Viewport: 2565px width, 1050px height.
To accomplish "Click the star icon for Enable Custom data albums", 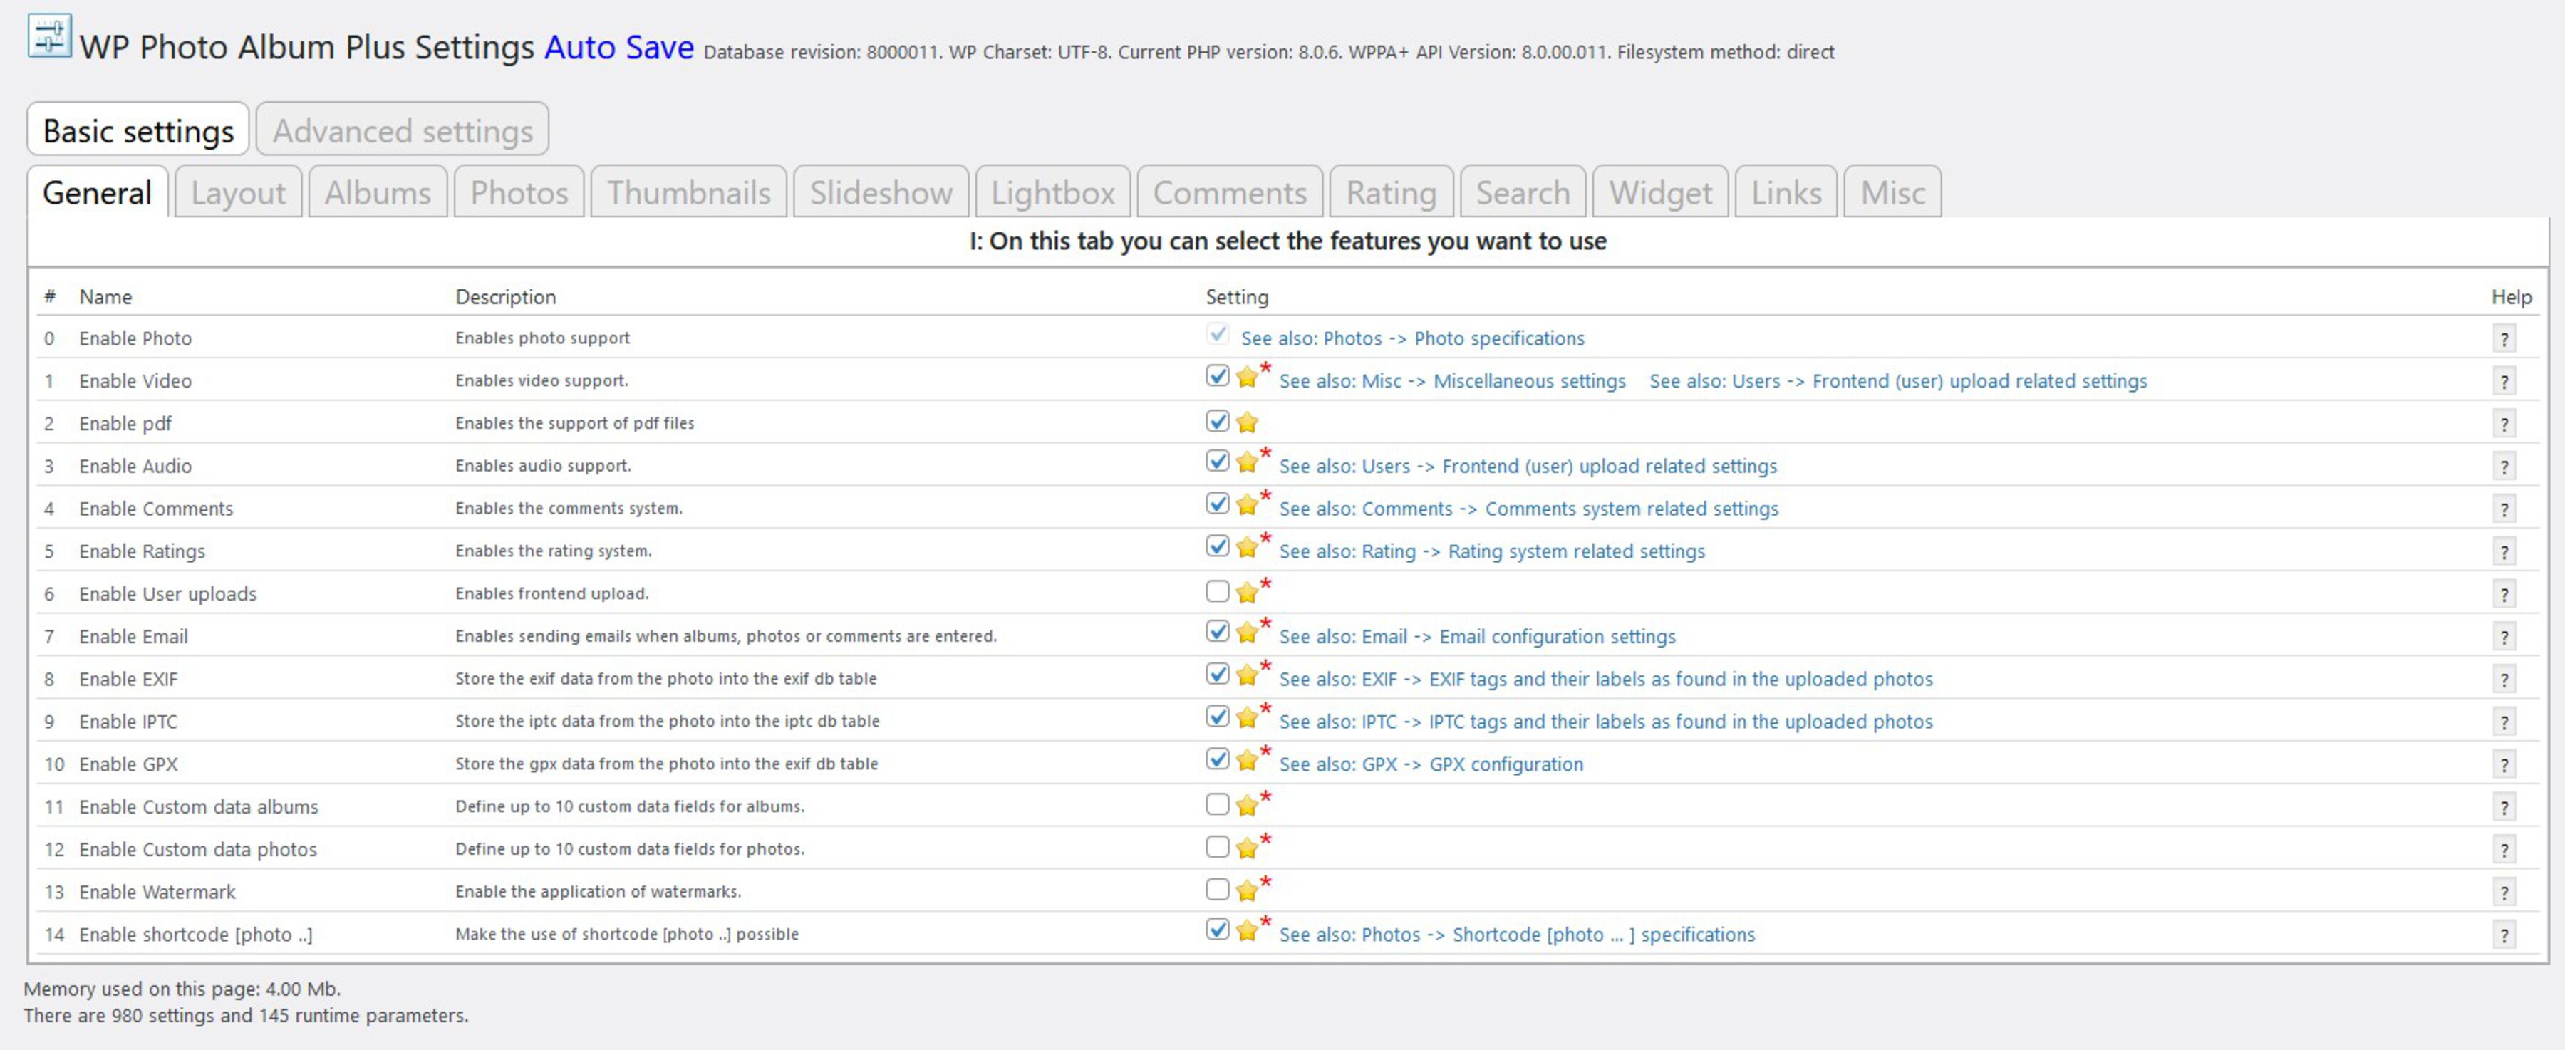I will (x=1248, y=804).
